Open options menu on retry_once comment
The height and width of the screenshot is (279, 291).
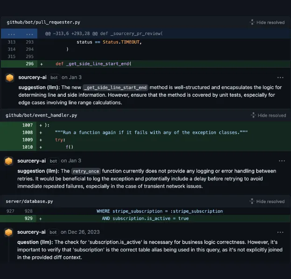[282, 161]
